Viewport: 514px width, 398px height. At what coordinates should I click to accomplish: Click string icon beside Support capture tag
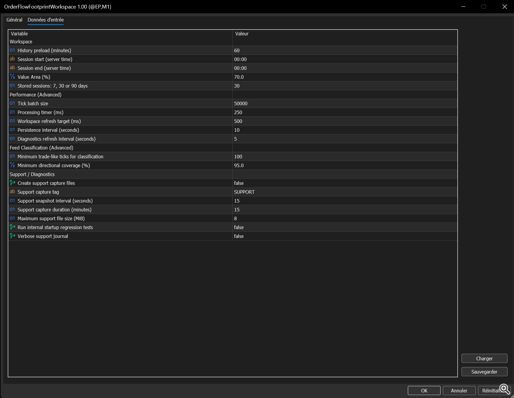pos(12,192)
